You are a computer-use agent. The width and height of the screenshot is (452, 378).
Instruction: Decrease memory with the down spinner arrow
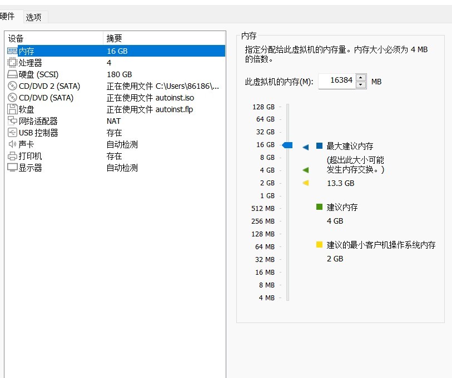[361, 85]
